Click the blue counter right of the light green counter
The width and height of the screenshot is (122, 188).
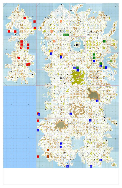pos(106,68)
